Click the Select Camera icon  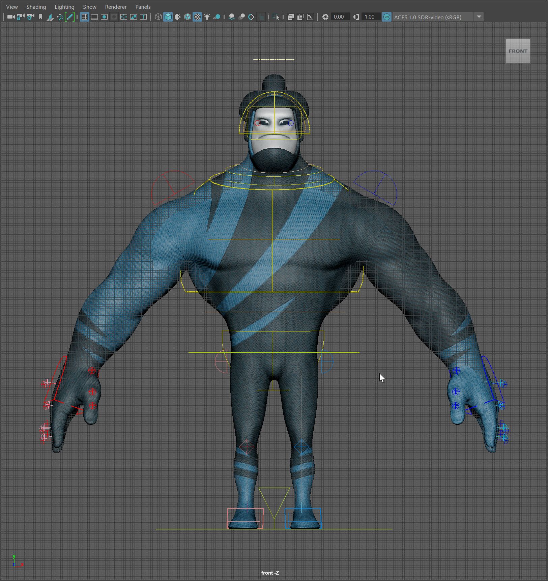pos(11,17)
